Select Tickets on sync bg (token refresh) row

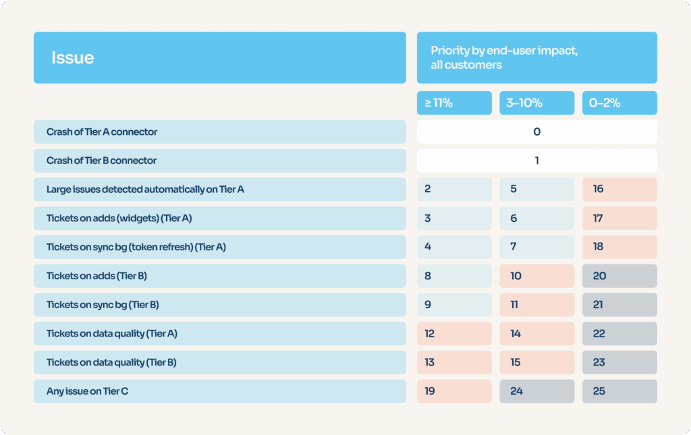(x=219, y=247)
